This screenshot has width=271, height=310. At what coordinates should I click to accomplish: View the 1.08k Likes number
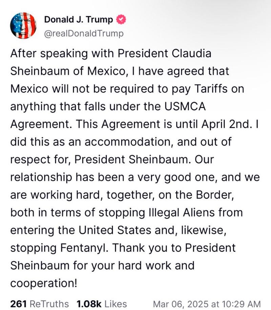tap(89, 304)
